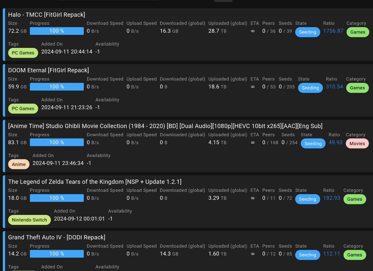Image resolution: width=373 pixels, height=271 pixels.
Task: Click the Halo torrent progress bar
Action: tap(57, 31)
